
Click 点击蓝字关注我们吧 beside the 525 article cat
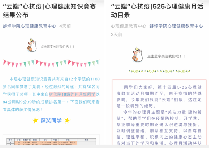166,56
